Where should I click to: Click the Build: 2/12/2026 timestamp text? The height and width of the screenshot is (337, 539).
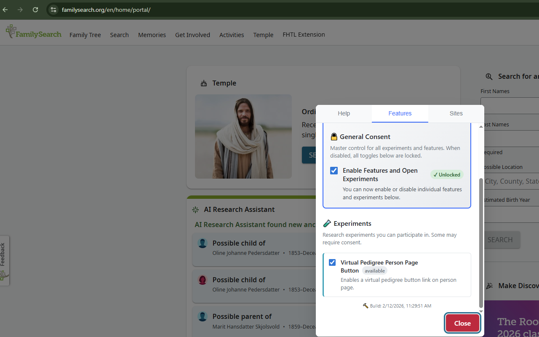[x=400, y=306]
